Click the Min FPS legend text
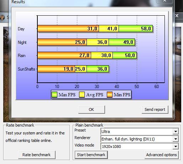 click(x=122, y=95)
